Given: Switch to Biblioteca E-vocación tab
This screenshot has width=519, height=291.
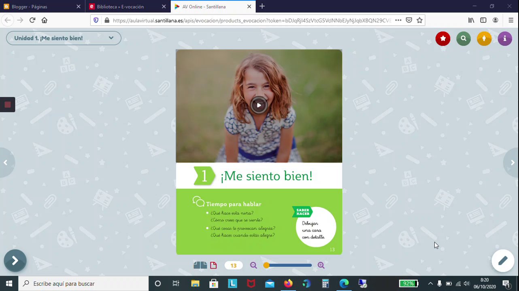Looking at the screenshot, I should click(125, 6).
